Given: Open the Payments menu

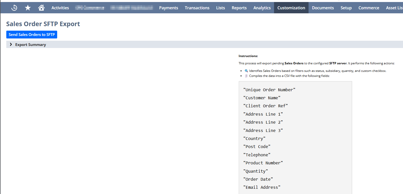Looking at the screenshot, I should [x=169, y=8].
